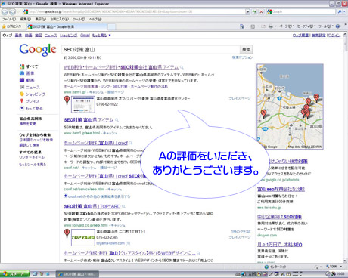Image resolution: width=348 pixels, height=278 pixels.
Task: Click map pin B beside TOPYARD result
Action: [x=67, y=233]
